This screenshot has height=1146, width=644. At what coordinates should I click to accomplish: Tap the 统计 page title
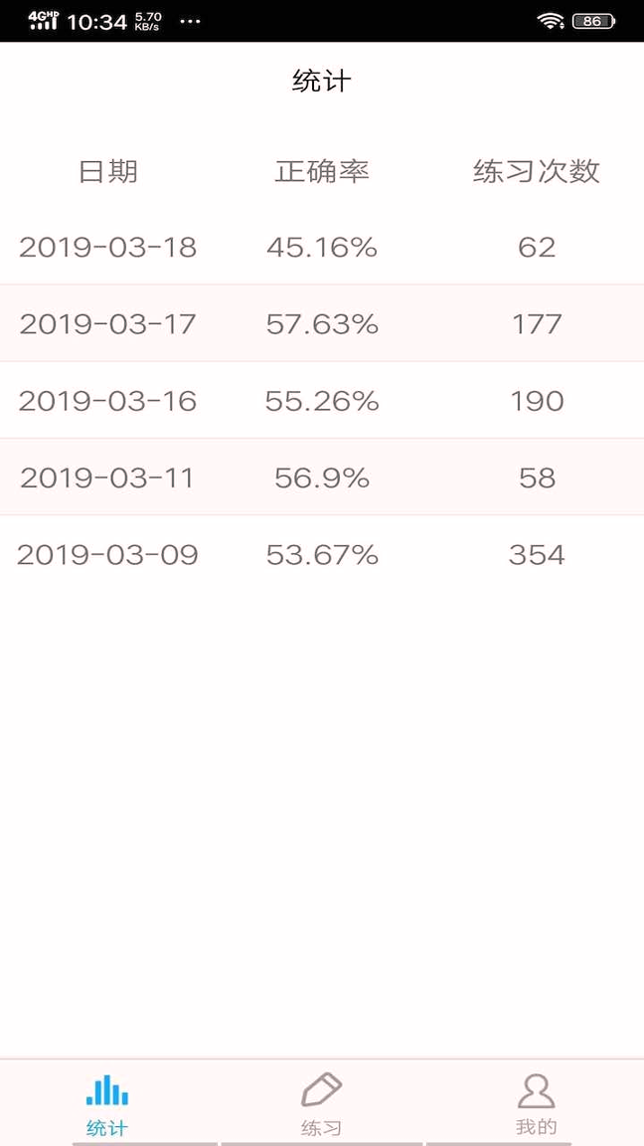tap(322, 81)
